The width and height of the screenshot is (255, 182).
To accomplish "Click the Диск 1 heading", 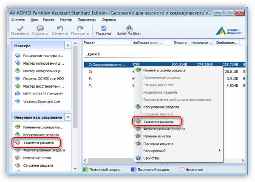I will [x=93, y=54].
